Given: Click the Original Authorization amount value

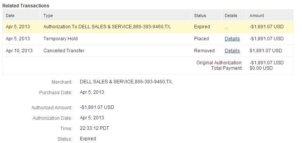Looking at the screenshot, I should click(266, 63).
